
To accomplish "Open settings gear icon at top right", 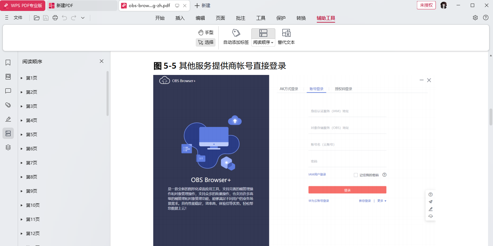I will pyautogui.click(x=475, y=18).
